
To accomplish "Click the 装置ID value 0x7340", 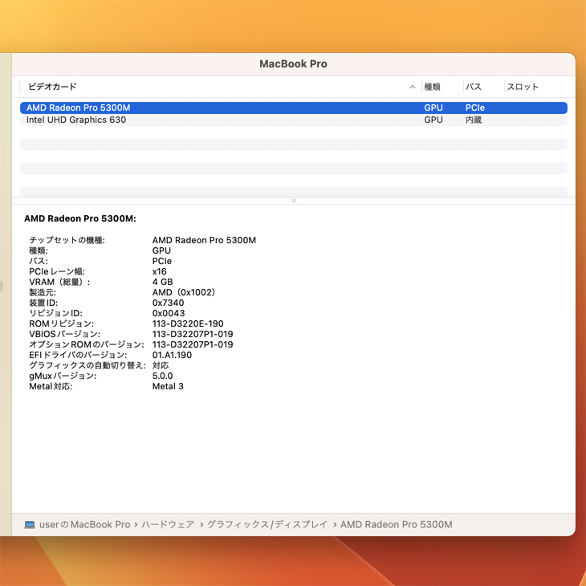I will coord(169,303).
